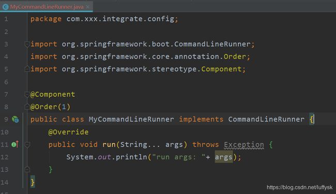This screenshot has width=336, height=194.
Task: Click the fold end marker on line 5
Action: pyautogui.click(x=27, y=69)
